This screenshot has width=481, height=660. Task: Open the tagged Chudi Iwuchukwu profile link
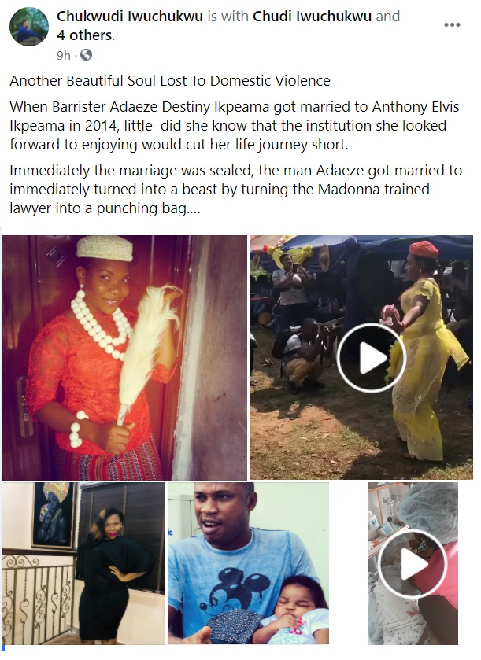[312, 16]
